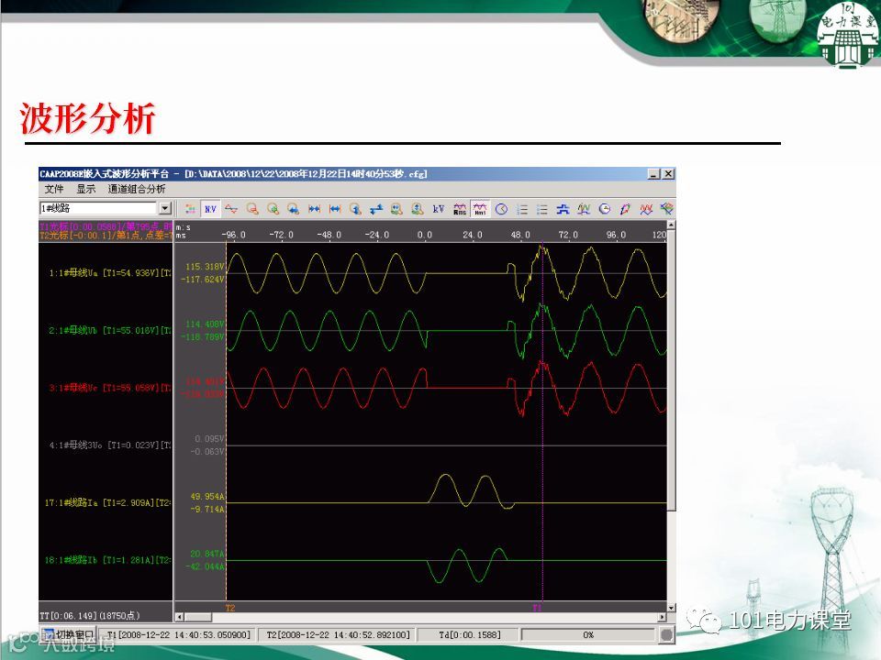Viewport: 881px width, 660px height.
Task: Click the T1光标 info line
Action: (x=106, y=226)
